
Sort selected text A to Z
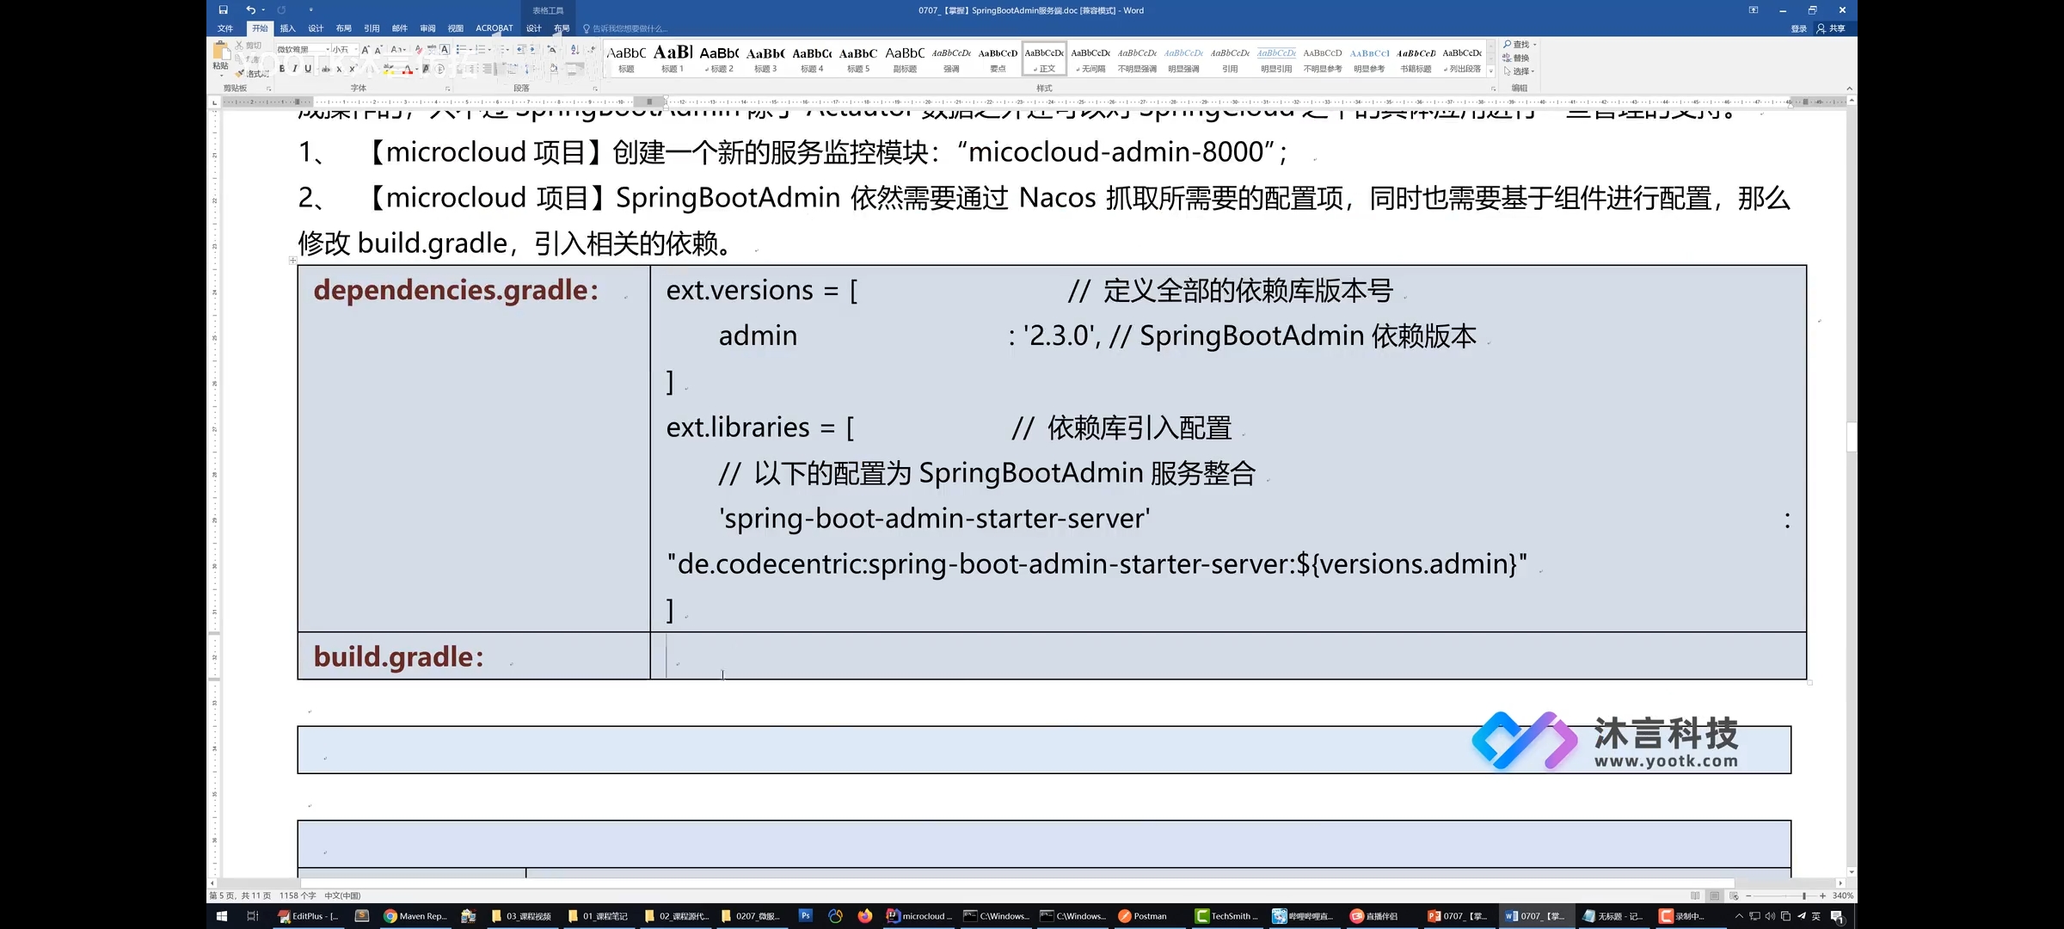574,50
